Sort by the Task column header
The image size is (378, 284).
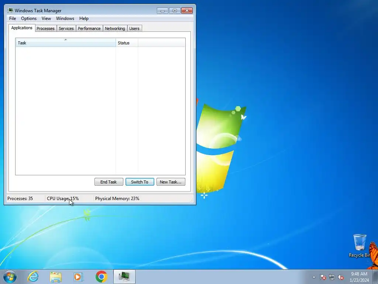tap(66, 43)
